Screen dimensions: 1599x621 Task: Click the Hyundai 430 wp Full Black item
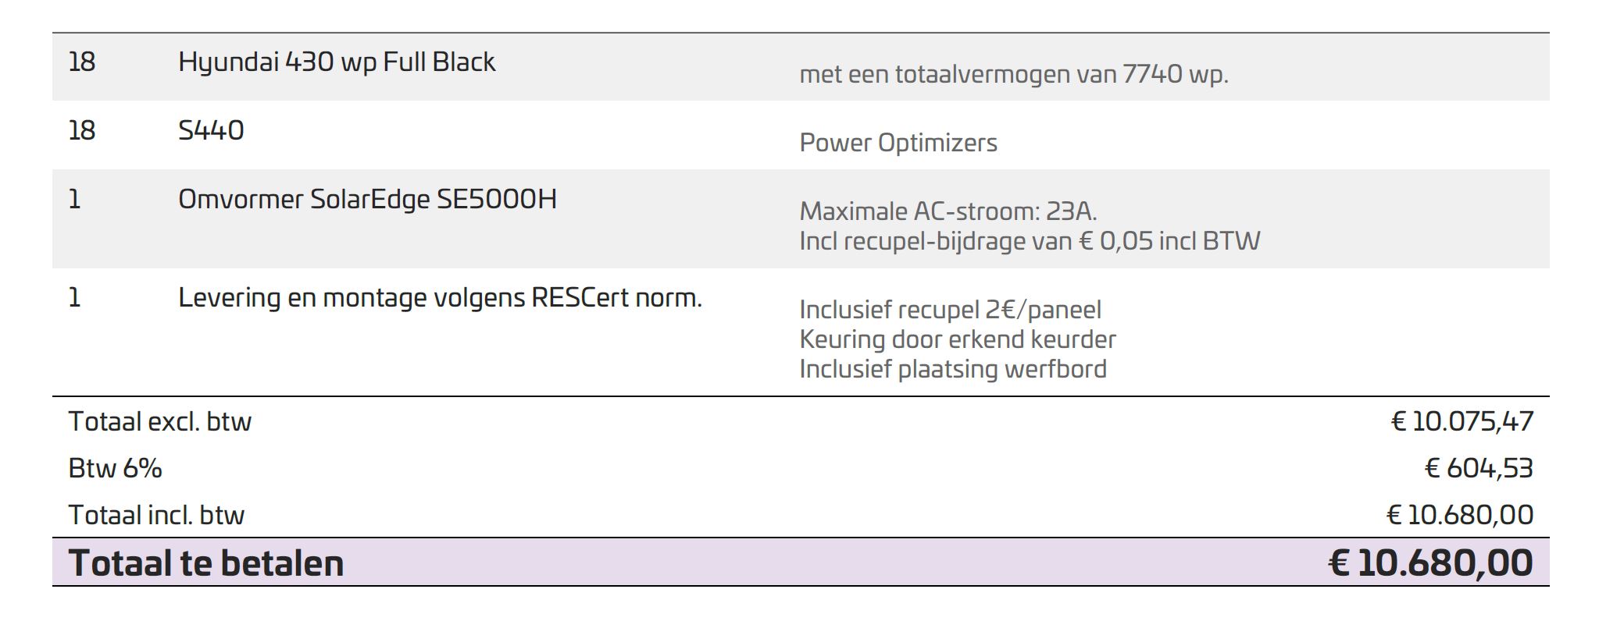click(337, 62)
